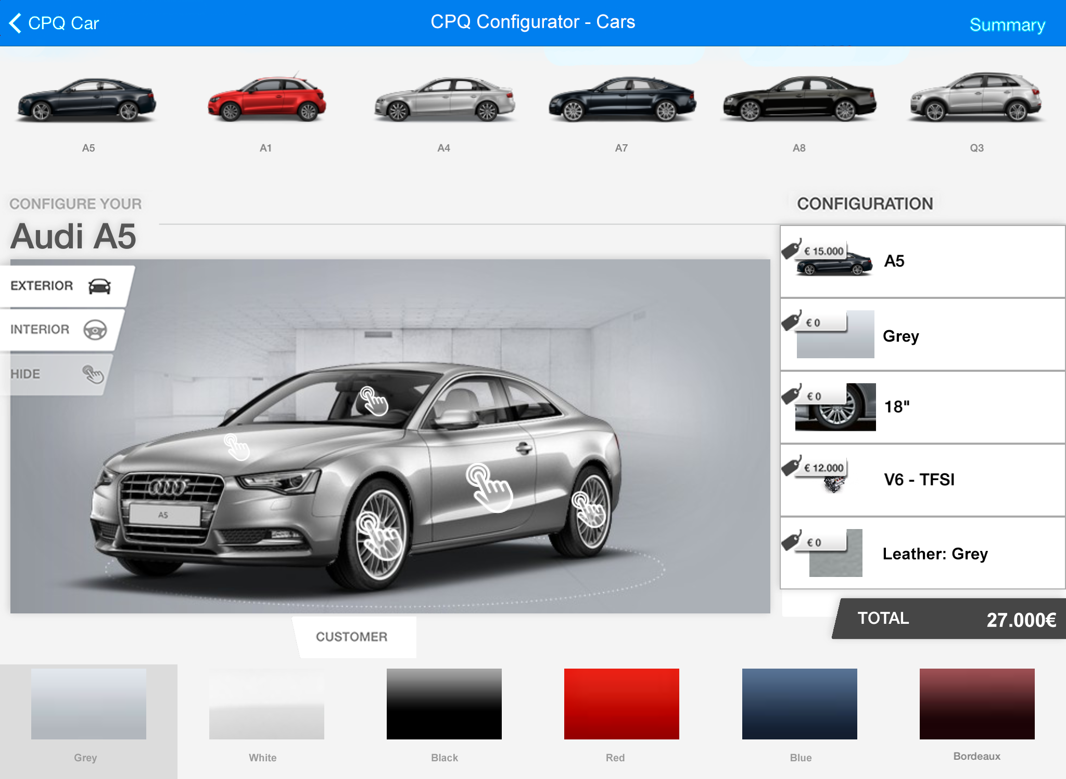Tap the hand hotspot on the windshield
Viewport: 1066px width, 779px height.
point(374,400)
